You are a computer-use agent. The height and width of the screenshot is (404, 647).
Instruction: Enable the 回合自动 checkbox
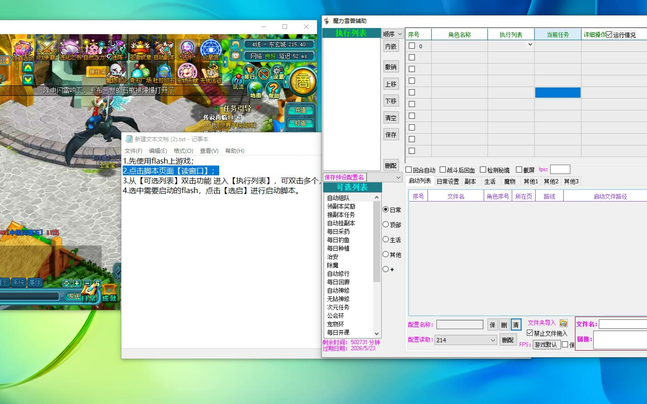(409, 170)
